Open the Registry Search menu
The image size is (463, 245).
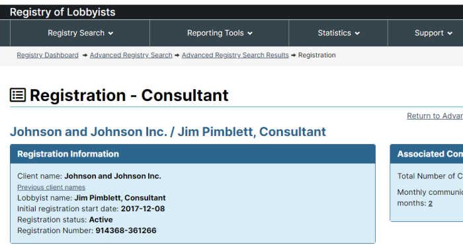(80, 33)
